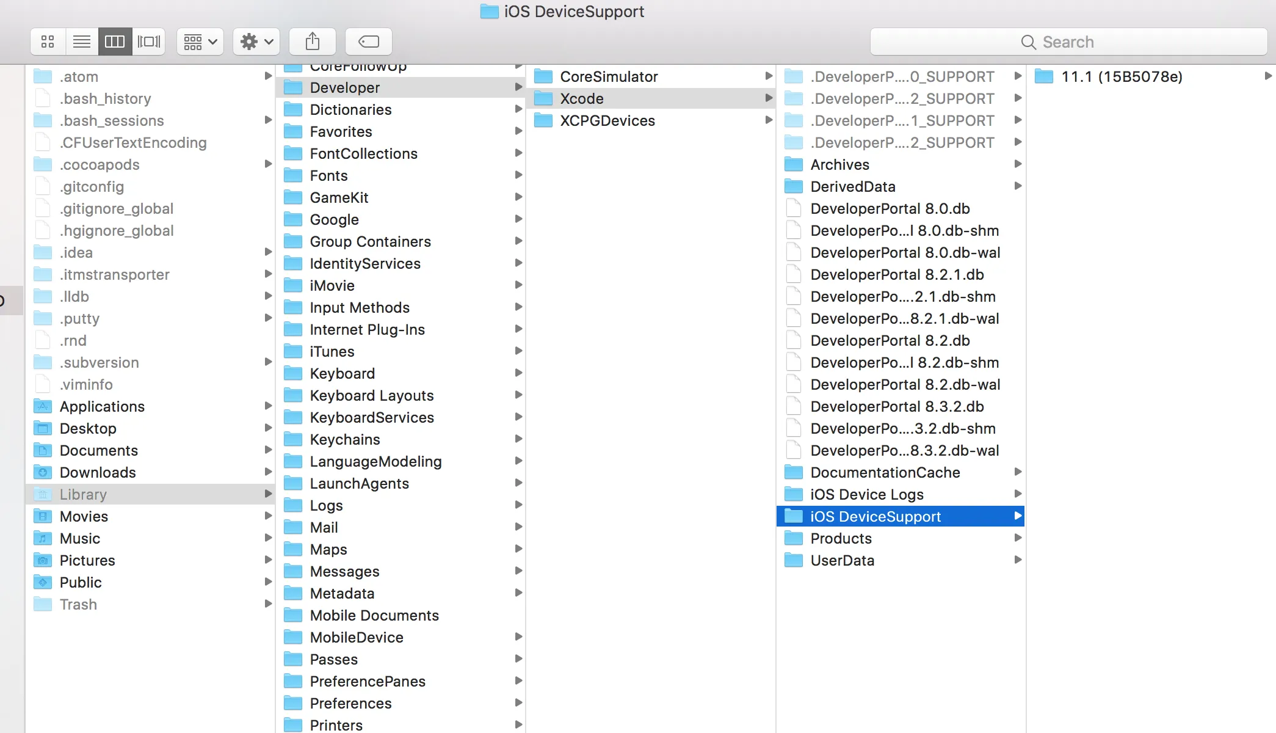
Task: Click the Search field
Action: pyautogui.click(x=1068, y=42)
